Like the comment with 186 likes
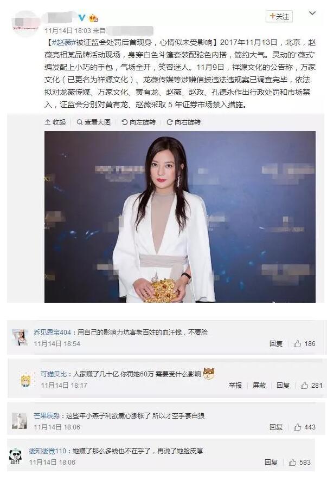The height and width of the screenshot is (482, 327). pyautogui.click(x=305, y=344)
